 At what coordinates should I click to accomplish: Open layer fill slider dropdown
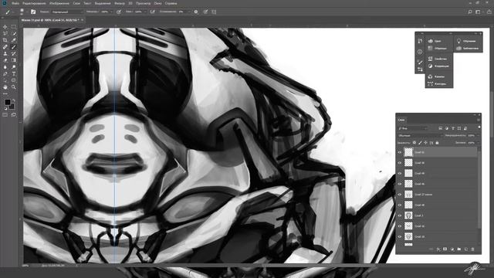[479, 143]
